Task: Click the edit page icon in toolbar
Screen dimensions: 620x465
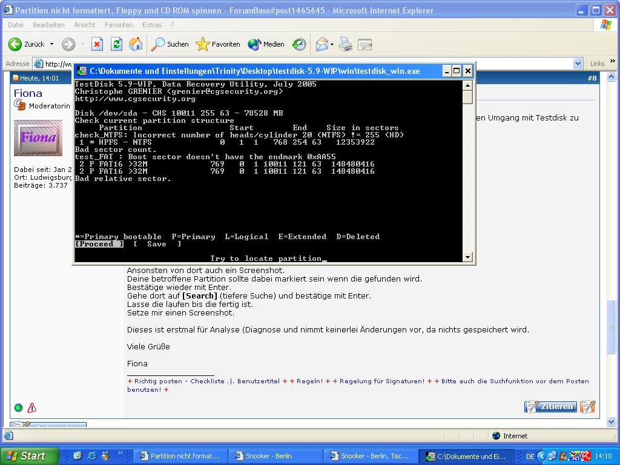Action: tap(364, 44)
